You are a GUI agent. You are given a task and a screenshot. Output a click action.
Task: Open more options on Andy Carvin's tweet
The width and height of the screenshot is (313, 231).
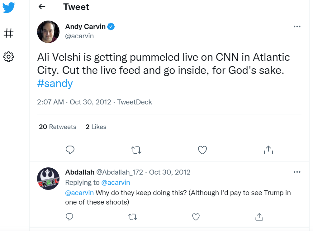297,26
